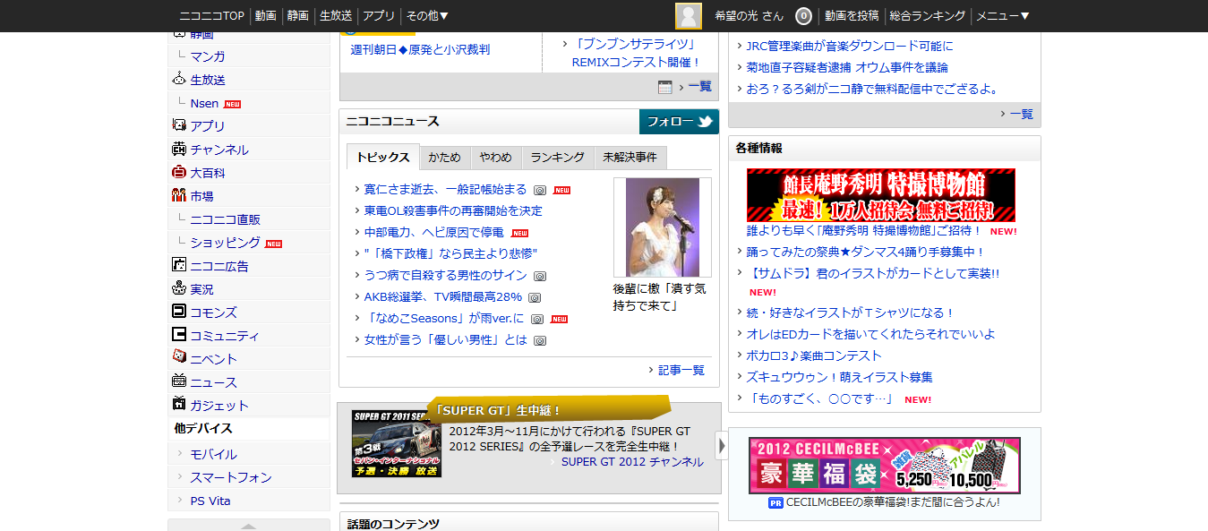Click the 庵野秀明 特撮博物館 banner

881,195
